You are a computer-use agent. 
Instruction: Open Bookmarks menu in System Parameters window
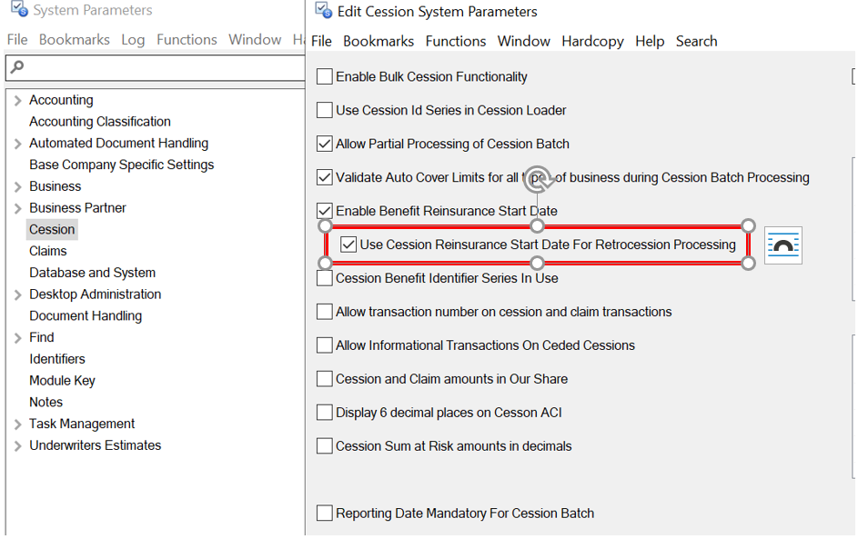tap(75, 40)
